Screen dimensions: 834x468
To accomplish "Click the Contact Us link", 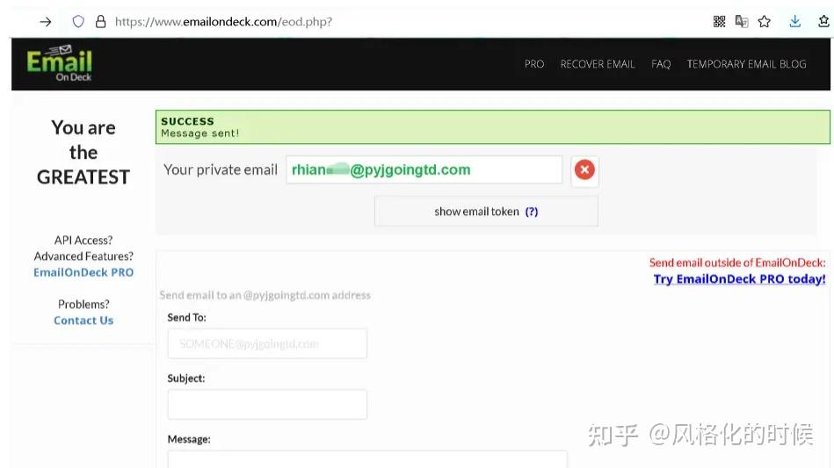I will click(83, 320).
